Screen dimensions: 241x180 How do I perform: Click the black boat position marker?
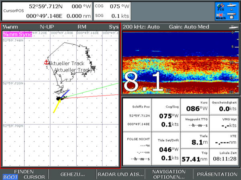[x=59, y=98]
